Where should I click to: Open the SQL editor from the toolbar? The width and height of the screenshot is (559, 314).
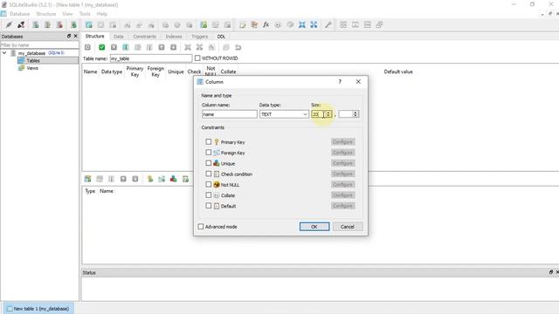coord(243,24)
